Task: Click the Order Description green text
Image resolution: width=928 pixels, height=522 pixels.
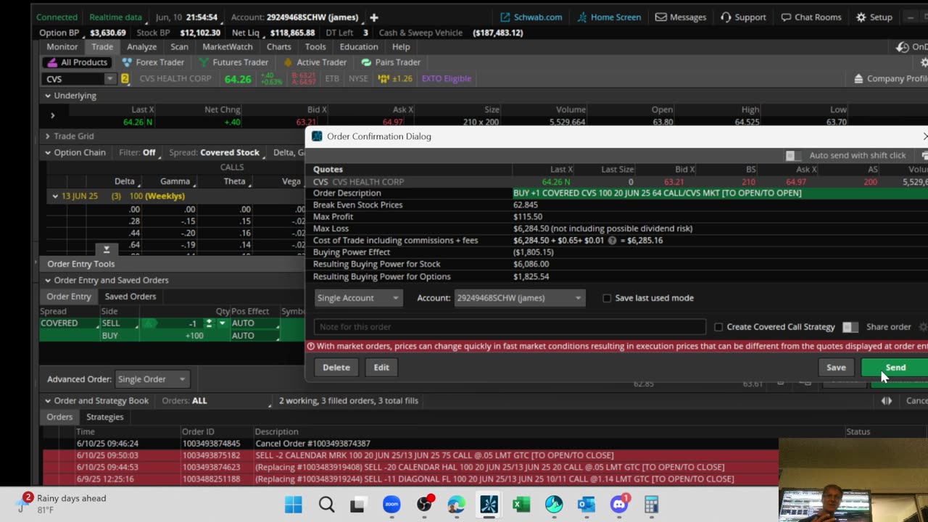Action: click(x=657, y=194)
